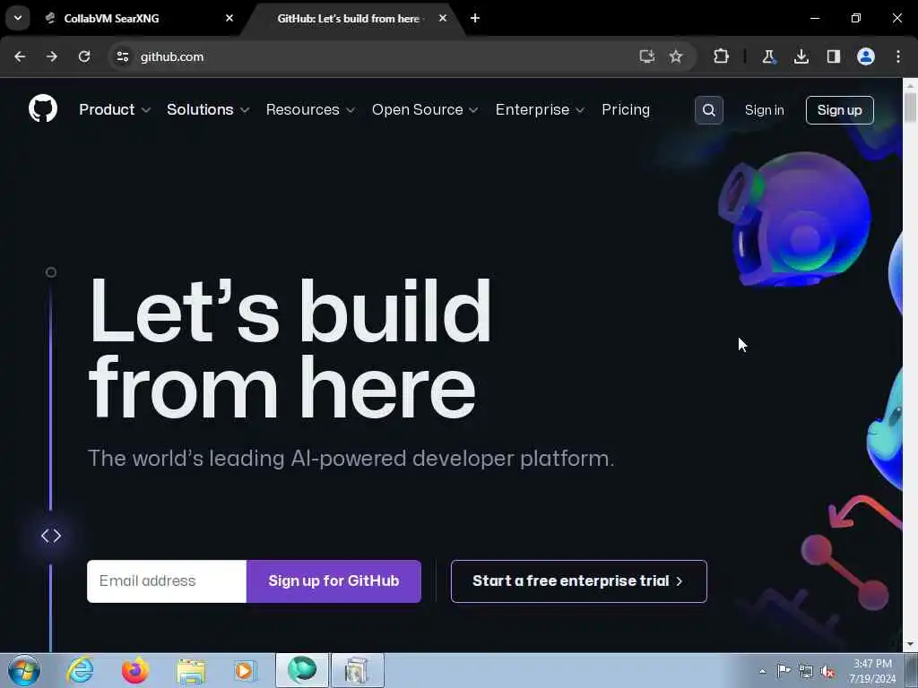Click the install app icon in address bar
Viewport: 918px width, 688px height.
click(646, 56)
